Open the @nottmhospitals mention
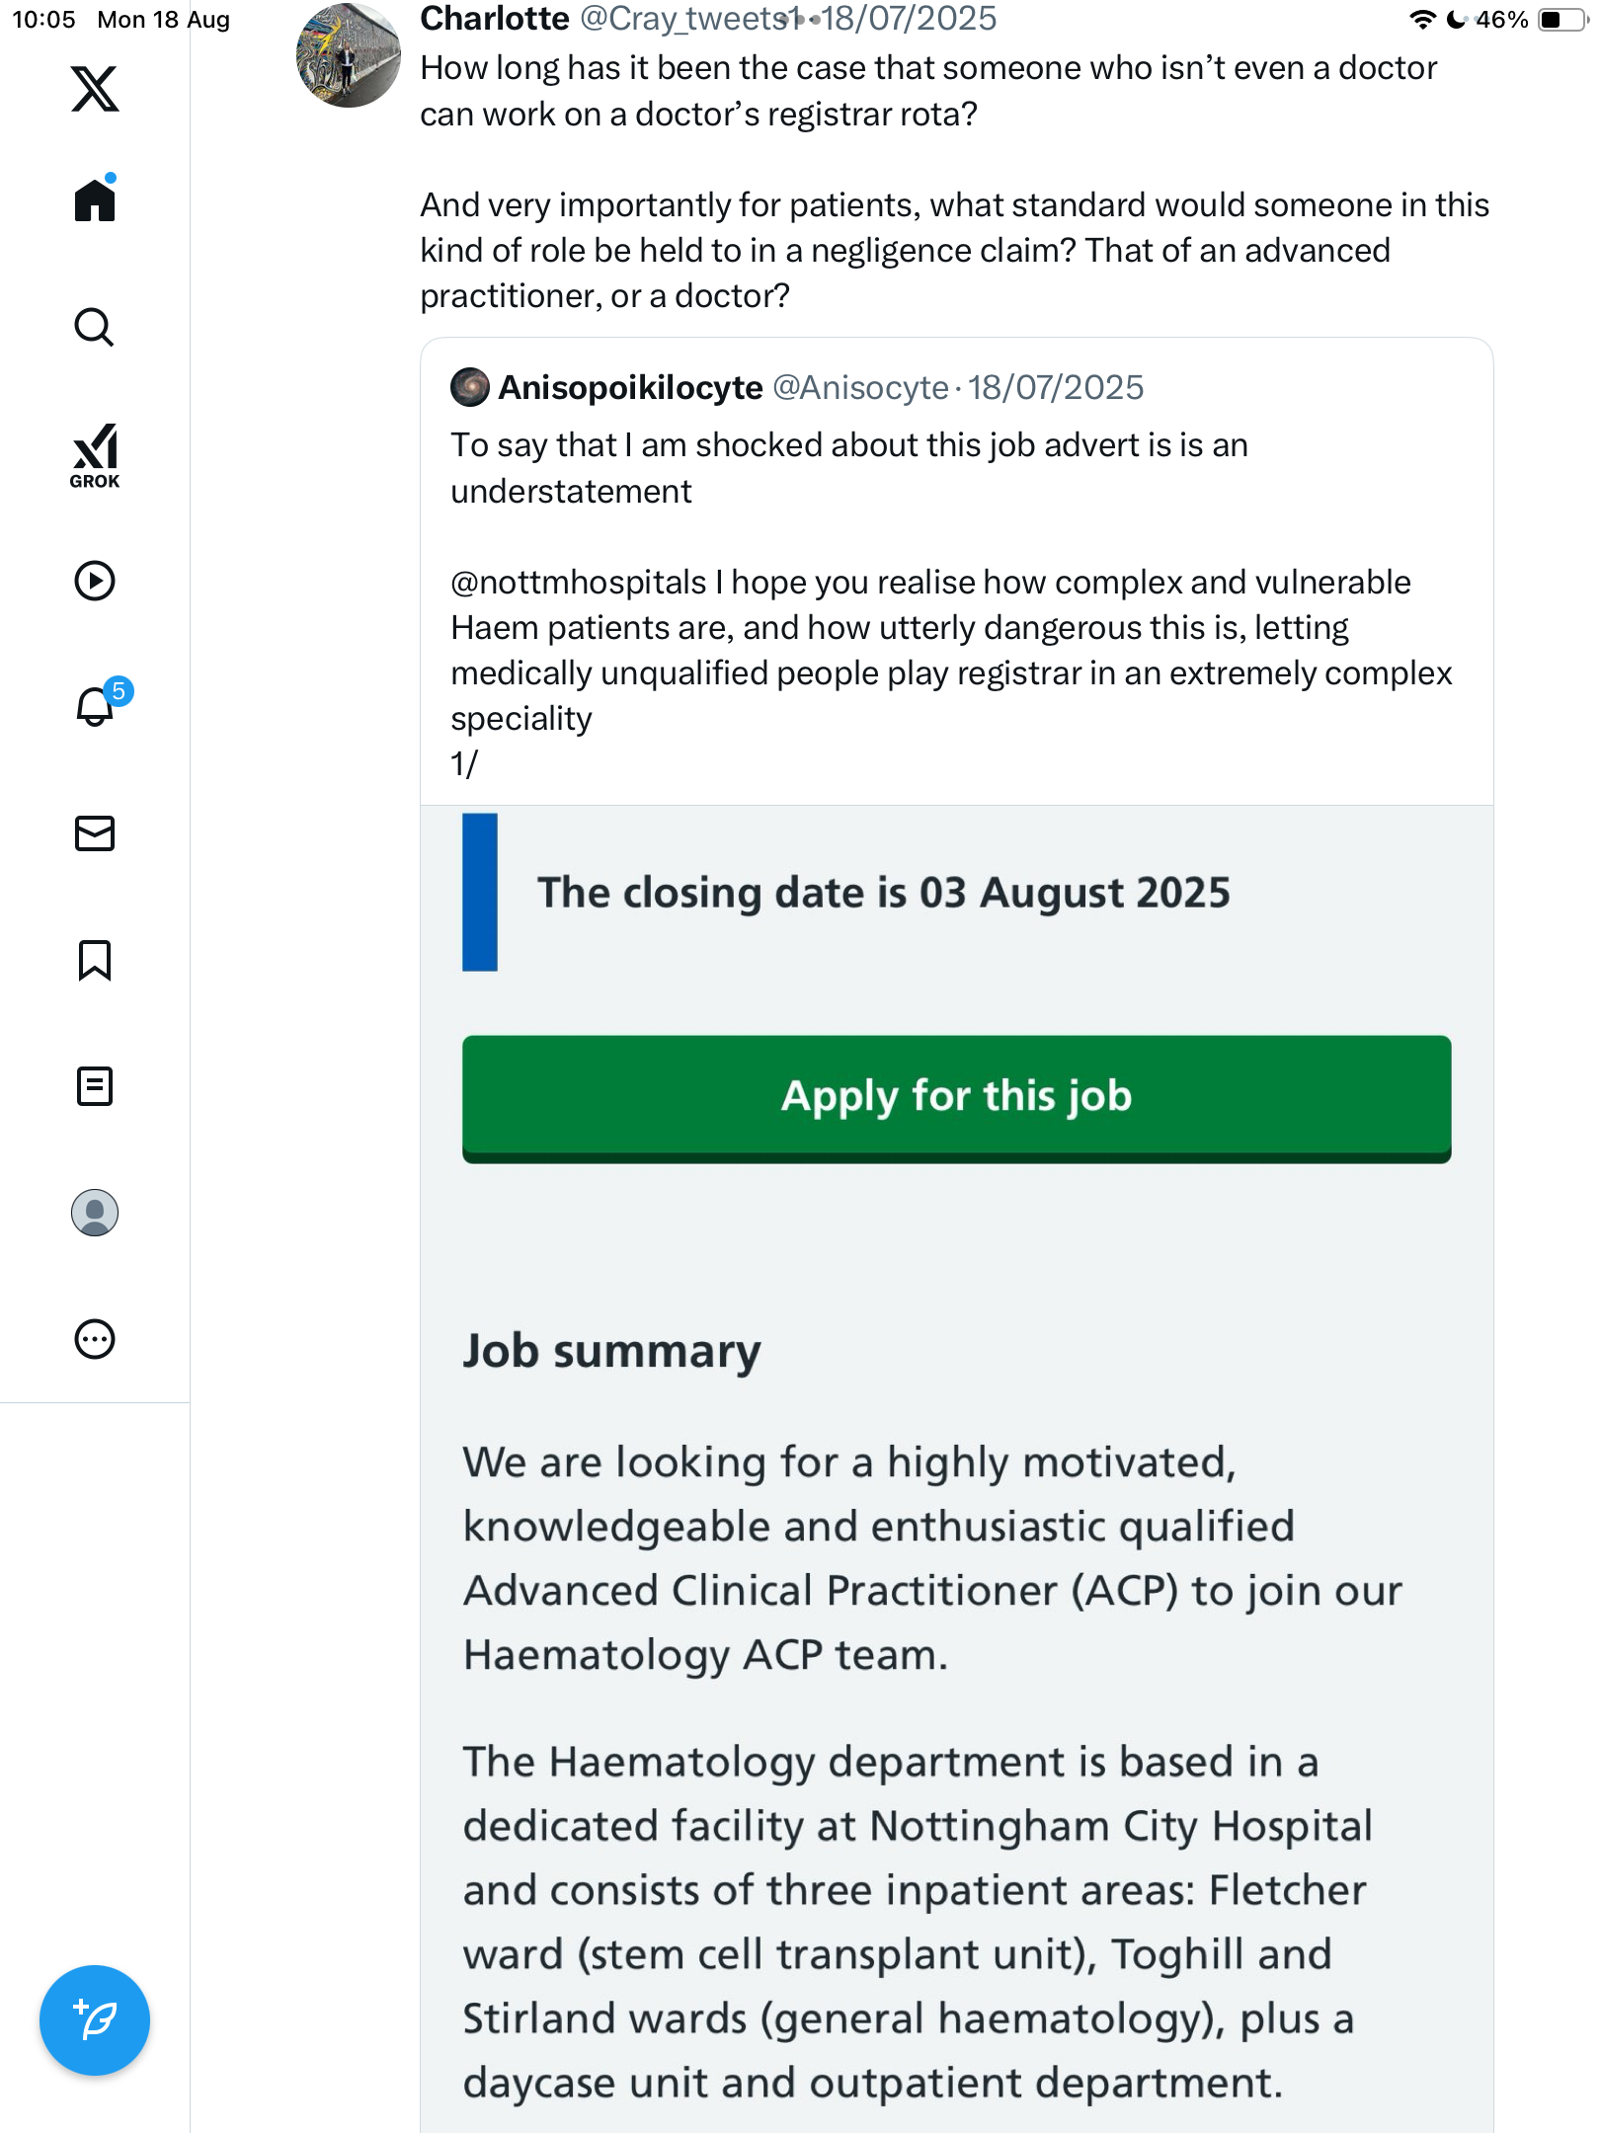1600x2133 pixels. pyautogui.click(x=579, y=583)
